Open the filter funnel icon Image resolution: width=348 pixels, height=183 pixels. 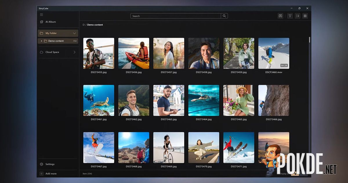pos(290,16)
